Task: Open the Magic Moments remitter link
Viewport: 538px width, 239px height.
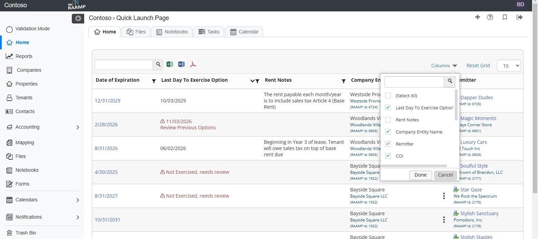Action: point(478,118)
